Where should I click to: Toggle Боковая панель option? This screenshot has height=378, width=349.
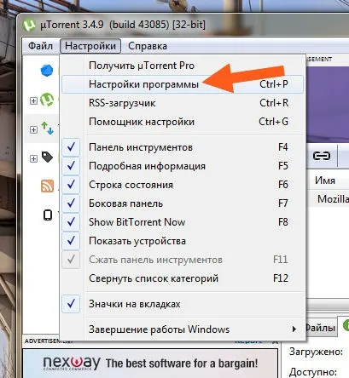click(183, 203)
